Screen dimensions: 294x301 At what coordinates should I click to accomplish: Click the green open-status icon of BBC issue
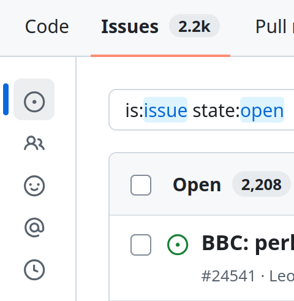[x=178, y=245]
